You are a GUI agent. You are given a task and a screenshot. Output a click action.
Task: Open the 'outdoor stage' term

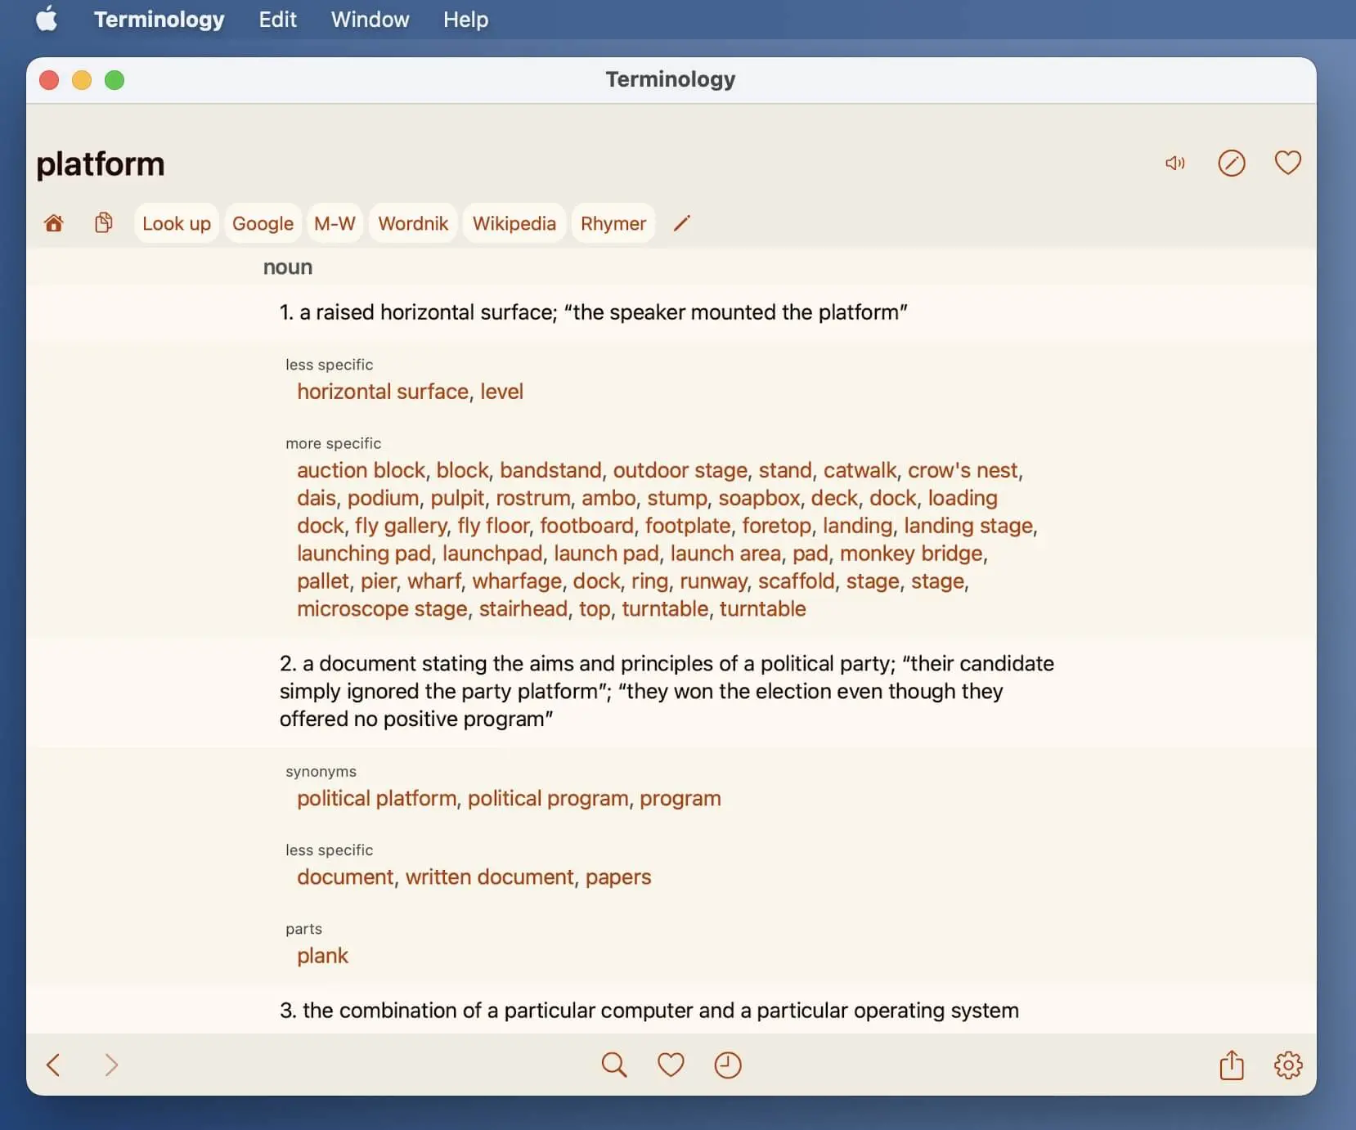tap(680, 470)
